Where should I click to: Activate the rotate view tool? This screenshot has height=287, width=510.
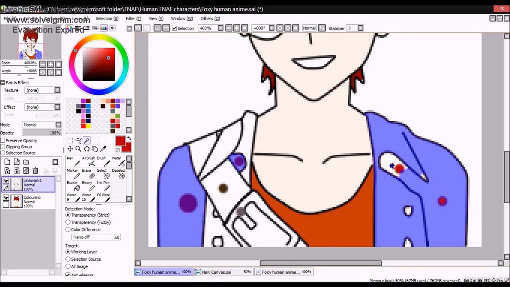pos(87,149)
